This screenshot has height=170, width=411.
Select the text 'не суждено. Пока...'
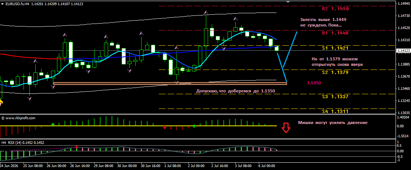click(321, 26)
